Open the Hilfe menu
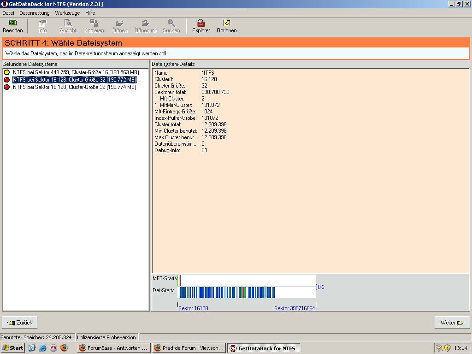472x354 pixels. click(x=90, y=13)
